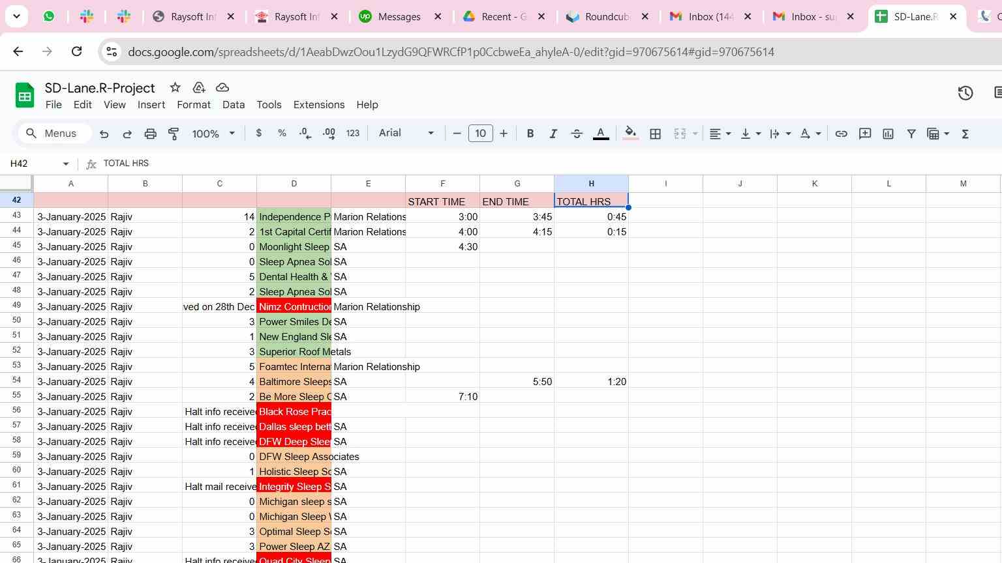The width and height of the screenshot is (1002, 563).
Task: Click the formula bar TOTAL HRS
Action: coord(126,164)
